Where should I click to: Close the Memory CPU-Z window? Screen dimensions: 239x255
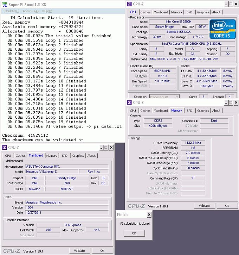coord(236,102)
